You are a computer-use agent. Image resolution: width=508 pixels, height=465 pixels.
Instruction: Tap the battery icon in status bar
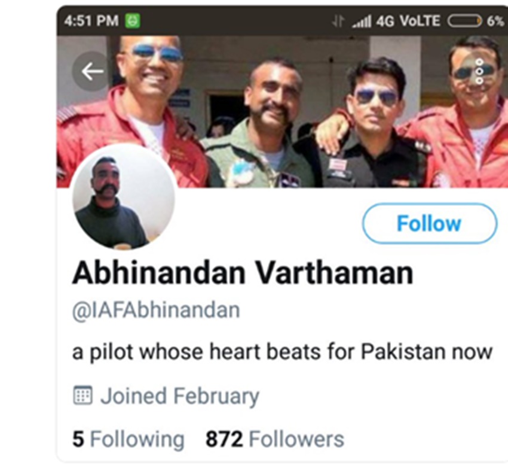pyautogui.click(x=464, y=21)
